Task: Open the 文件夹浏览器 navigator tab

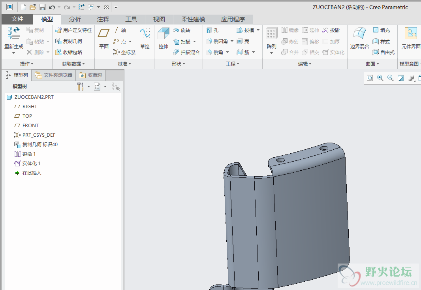Action: coord(54,75)
